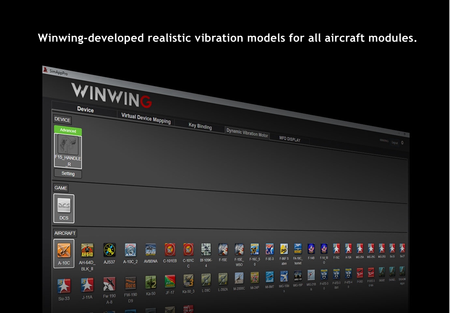This screenshot has height=313, width=450.
Task: Select the Su-33 aircraft icon
Action: pos(63,285)
